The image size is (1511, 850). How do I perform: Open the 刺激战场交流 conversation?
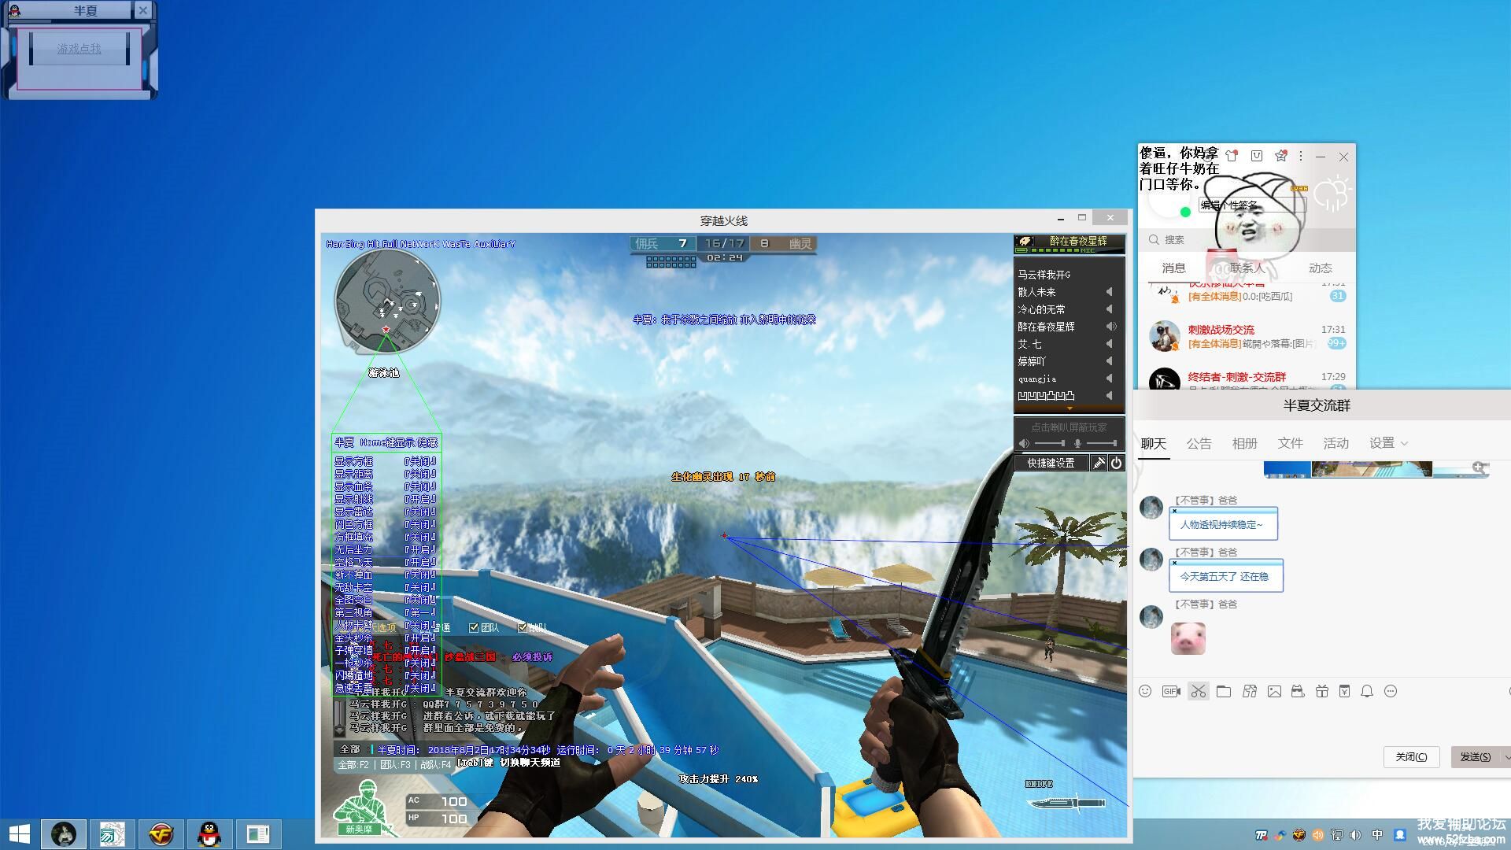1247,337
